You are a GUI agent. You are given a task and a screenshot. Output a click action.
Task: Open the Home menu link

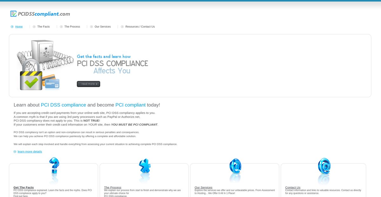tap(19, 27)
